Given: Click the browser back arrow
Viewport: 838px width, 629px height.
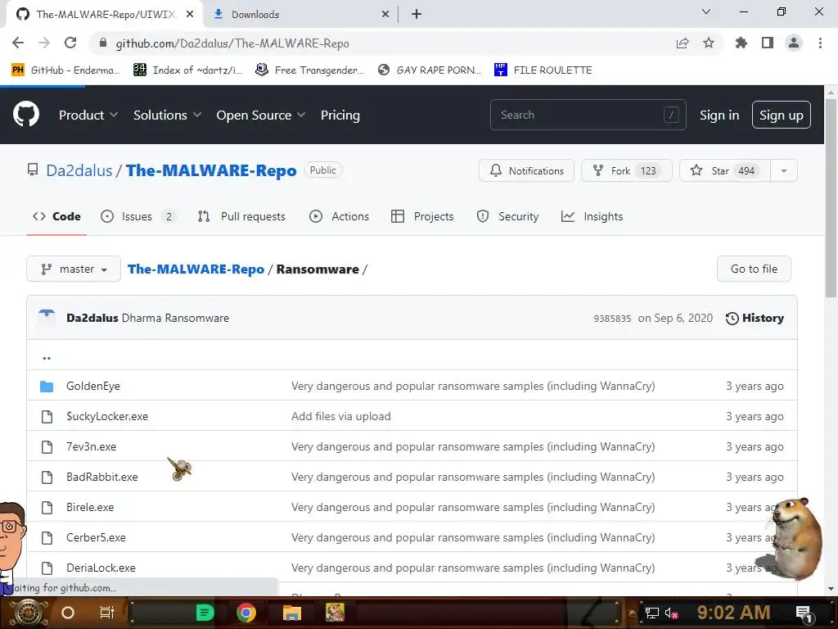Looking at the screenshot, I should [18, 43].
